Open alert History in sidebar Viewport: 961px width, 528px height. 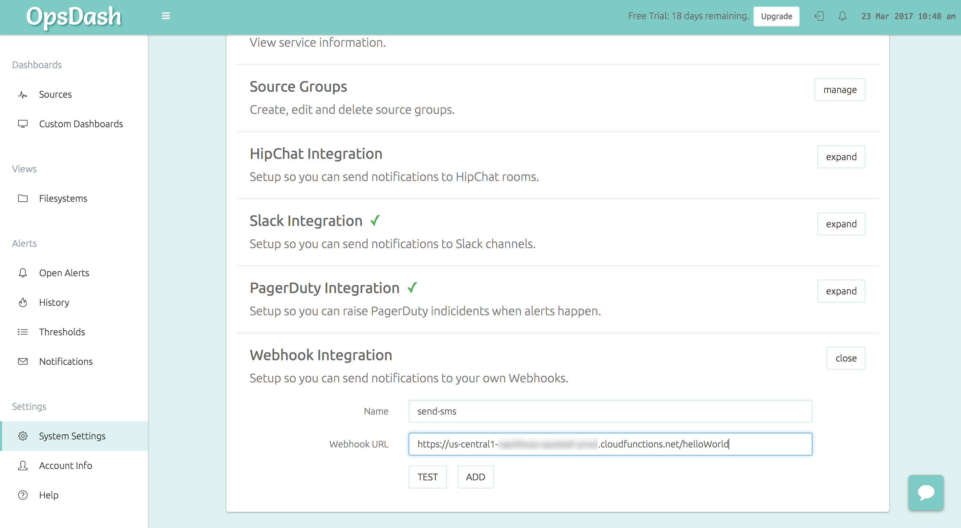coord(54,302)
